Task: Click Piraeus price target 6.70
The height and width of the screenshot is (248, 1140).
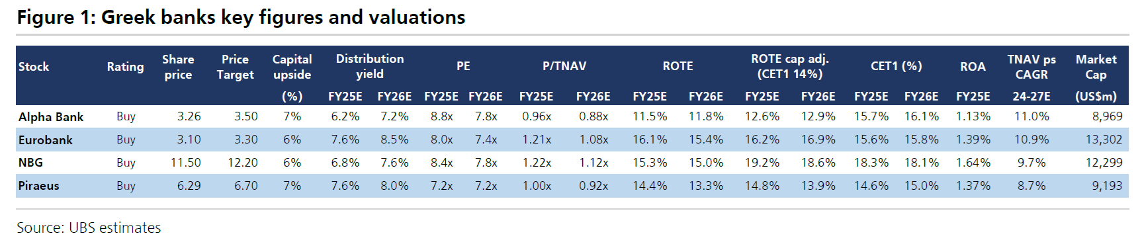Action: point(245,186)
